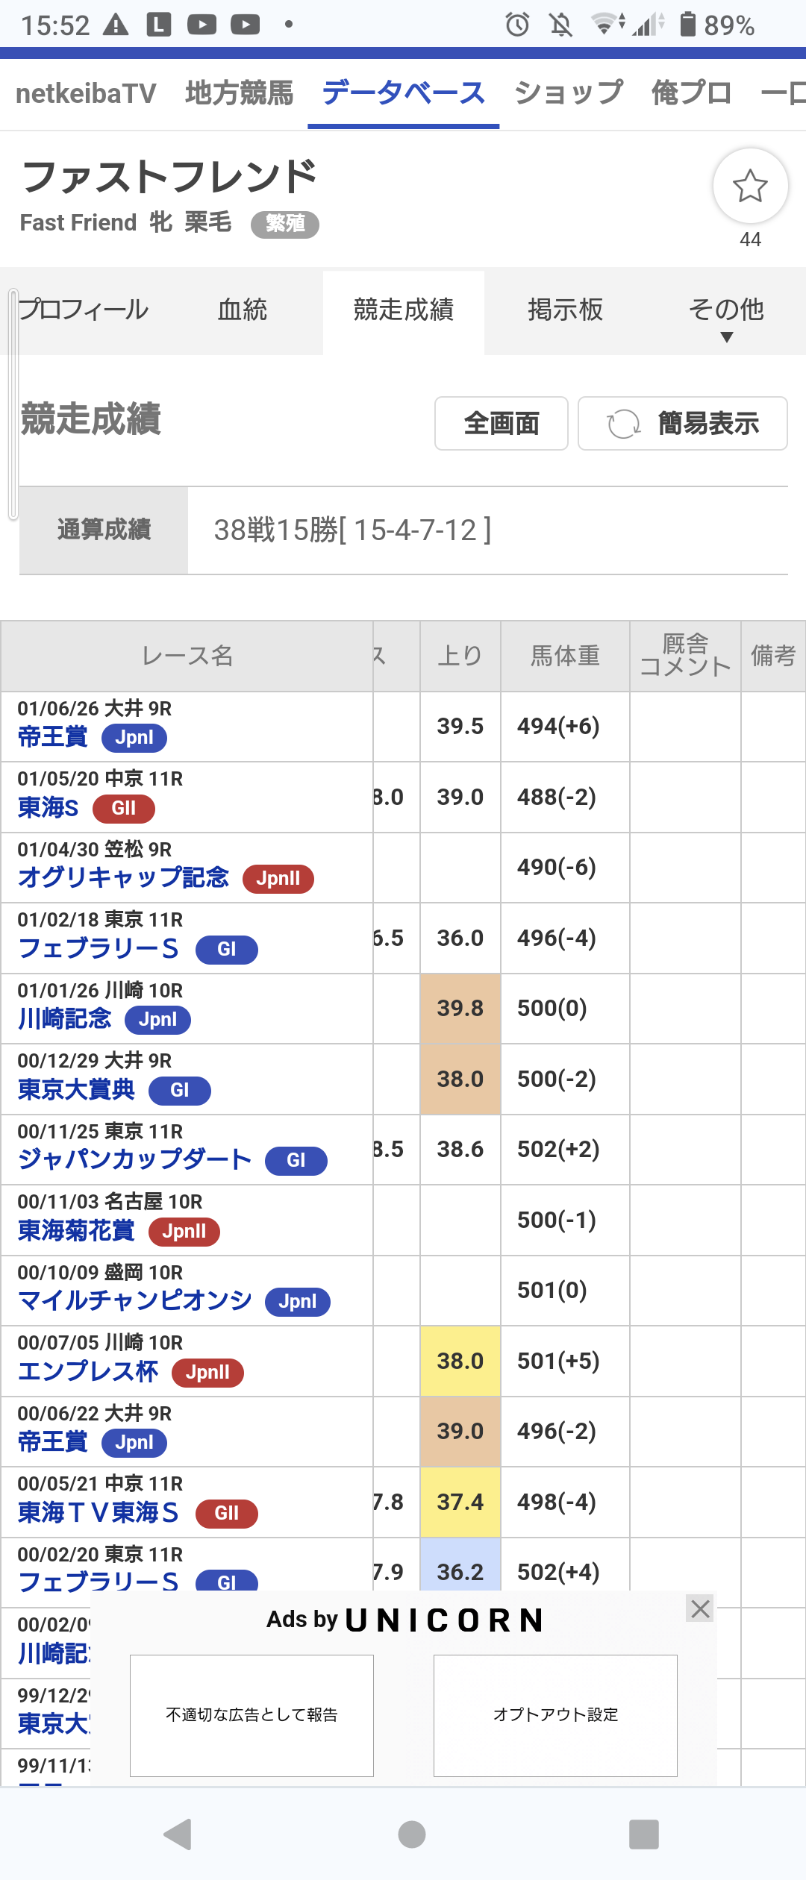
Task: Open Android recent apps square icon
Action: click(643, 1834)
